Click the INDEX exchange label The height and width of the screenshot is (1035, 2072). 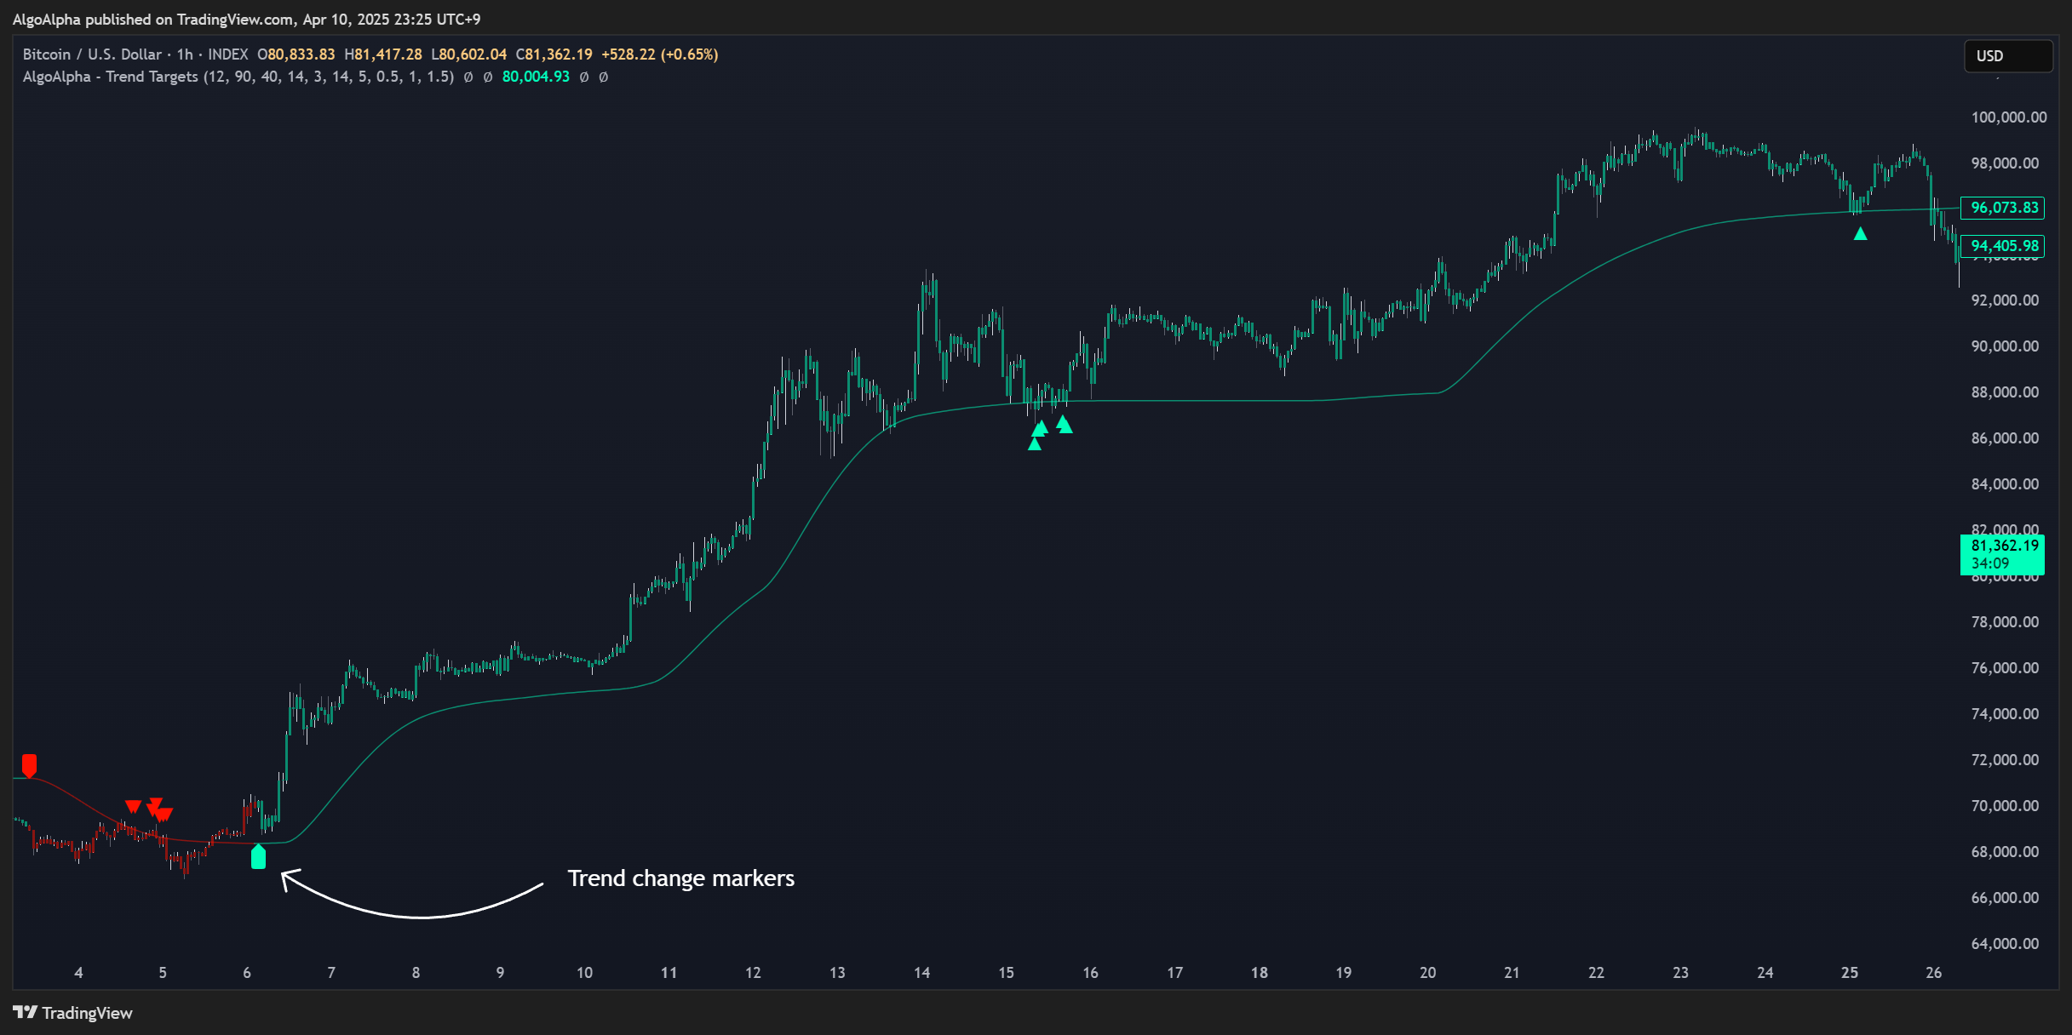(228, 54)
